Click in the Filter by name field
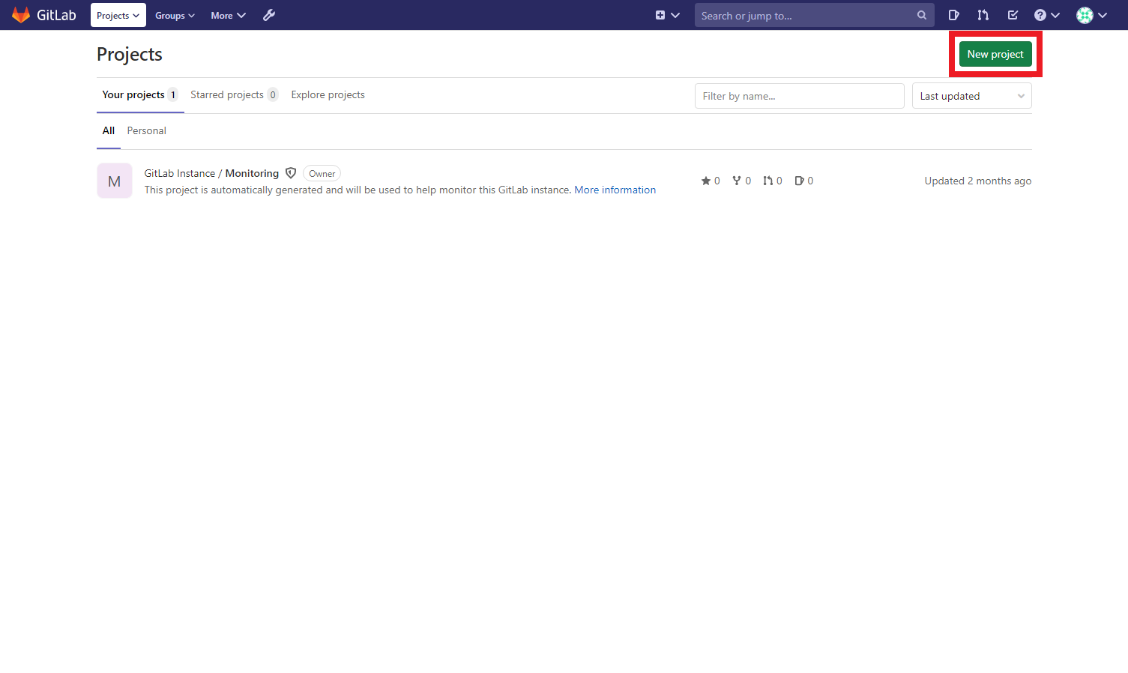This screenshot has height=673, width=1128. (x=799, y=96)
